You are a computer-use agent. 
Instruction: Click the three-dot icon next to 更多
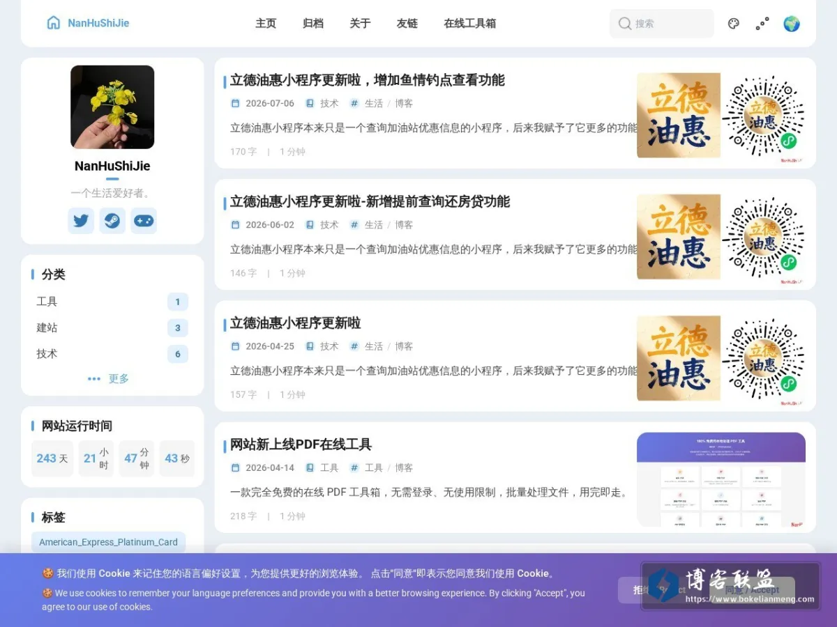click(x=94, y=379)
